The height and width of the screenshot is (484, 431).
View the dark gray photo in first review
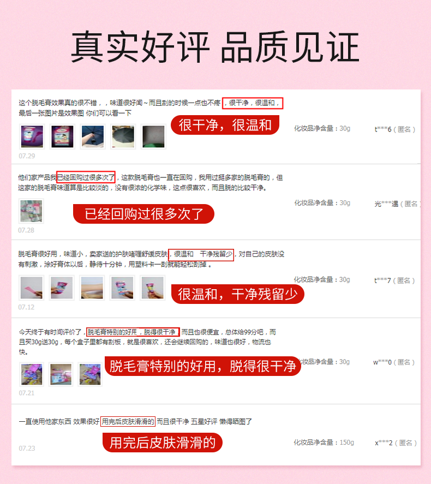(153, 136)
